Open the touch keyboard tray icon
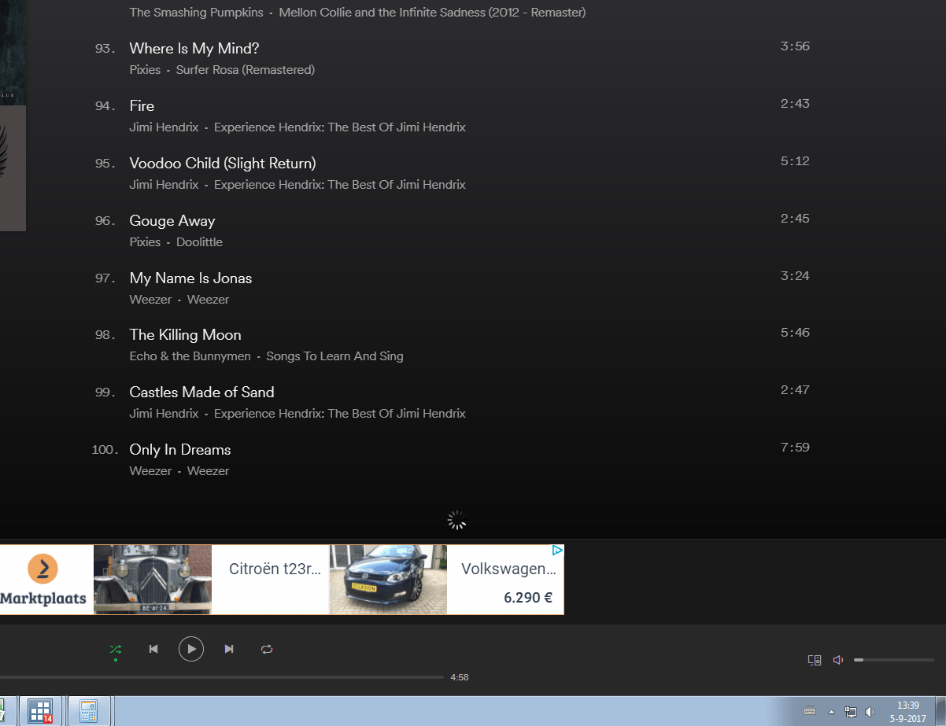 (x=810, y=712)
